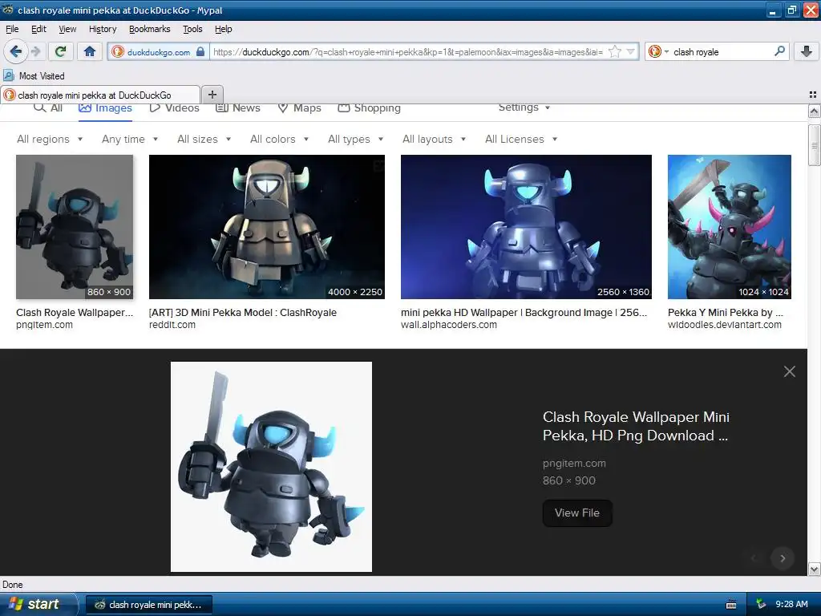821x616 pixels.
Task: Click the View File button
Action: point(577,513)
